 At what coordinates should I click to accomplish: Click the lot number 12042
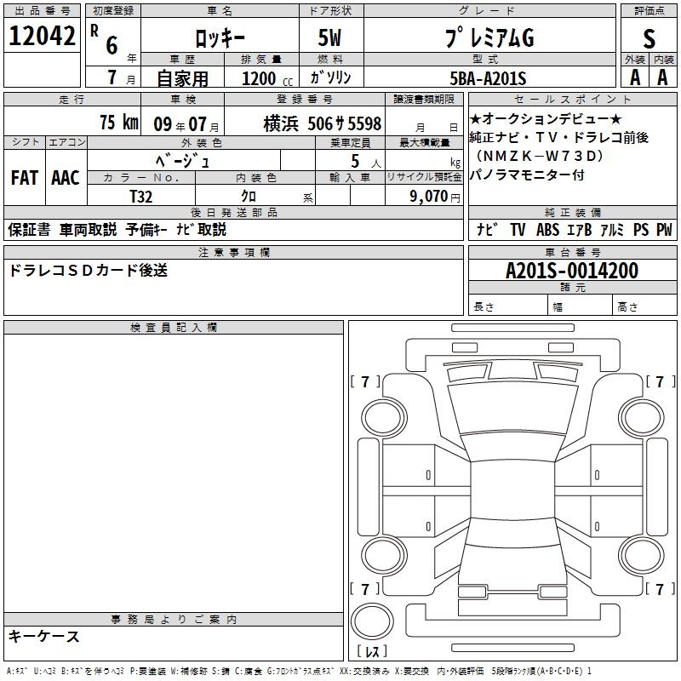[42, 36]
